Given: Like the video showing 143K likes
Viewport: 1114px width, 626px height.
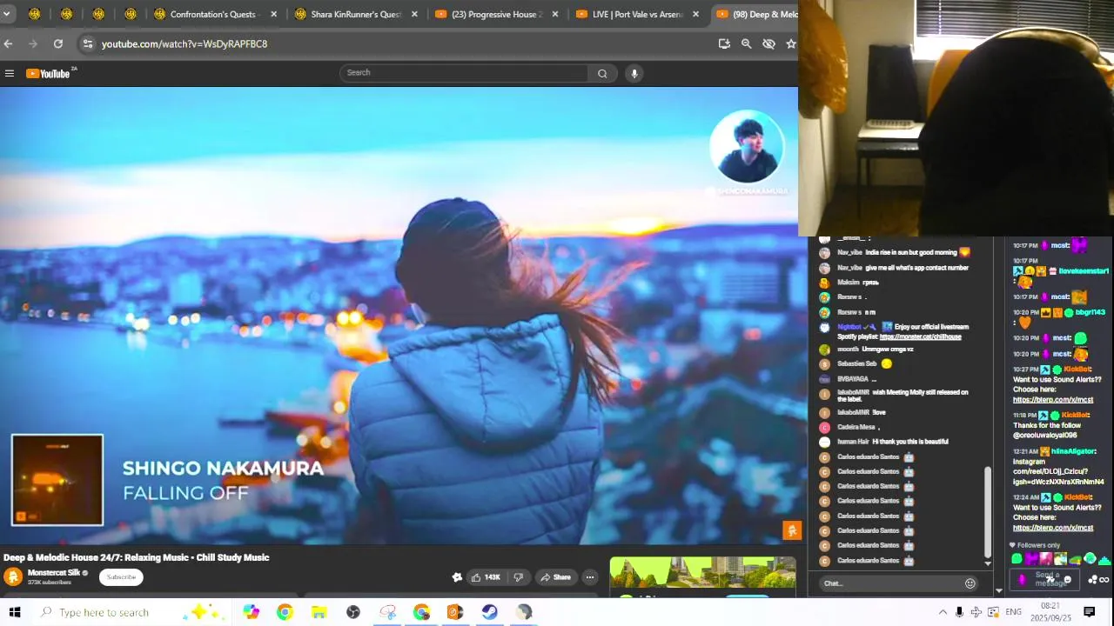Looking at the screenshot, I should pos(486,577).
